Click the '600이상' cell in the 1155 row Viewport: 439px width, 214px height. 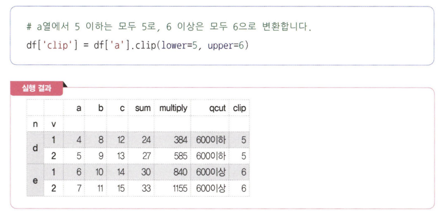210,188
